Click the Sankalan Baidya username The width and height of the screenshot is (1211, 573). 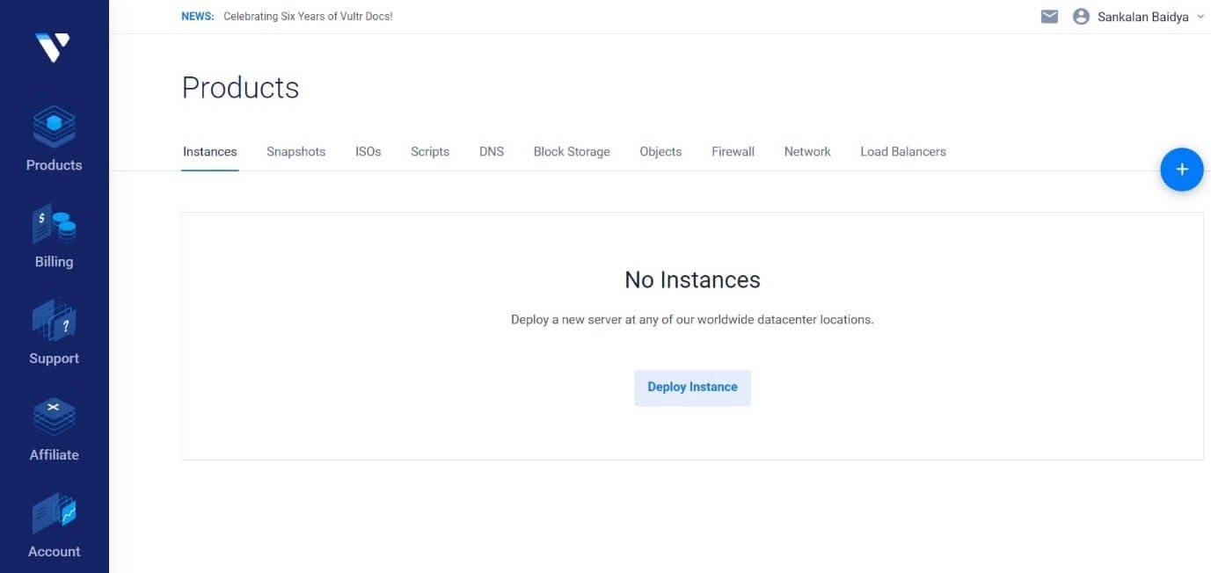[1142, 17]
